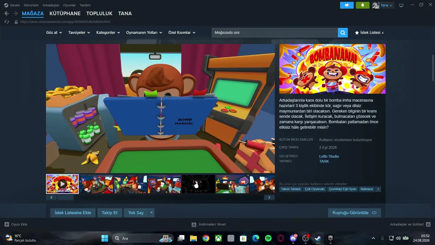Go back with the Steam back arrow

6,14
